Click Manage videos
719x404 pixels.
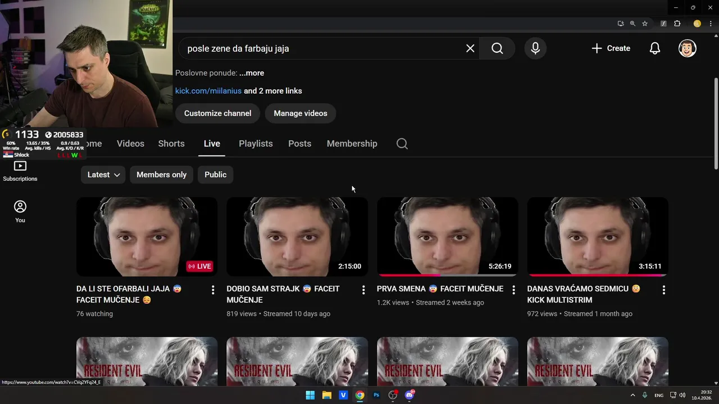(301, 113)
